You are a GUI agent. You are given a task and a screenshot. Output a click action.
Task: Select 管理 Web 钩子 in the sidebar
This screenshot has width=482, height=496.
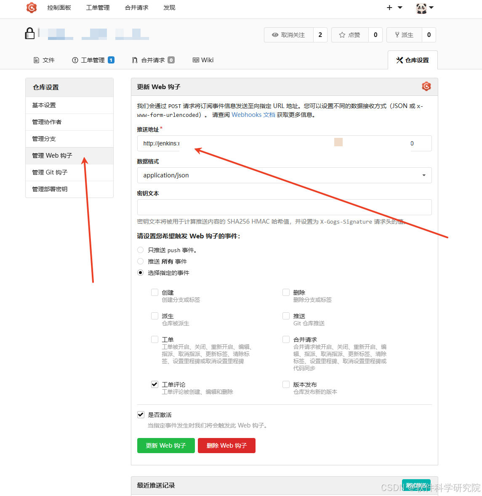tap(69, 156)
